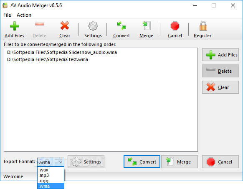Click the app icon in the title bar
Screen dimensions: 243x189
(x=5, y=5)
